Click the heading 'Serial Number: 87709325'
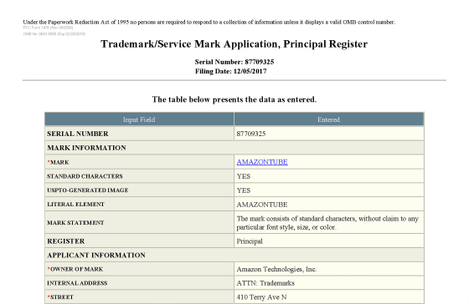This screenshot has width=469, height=304. [x=234, y=62]
